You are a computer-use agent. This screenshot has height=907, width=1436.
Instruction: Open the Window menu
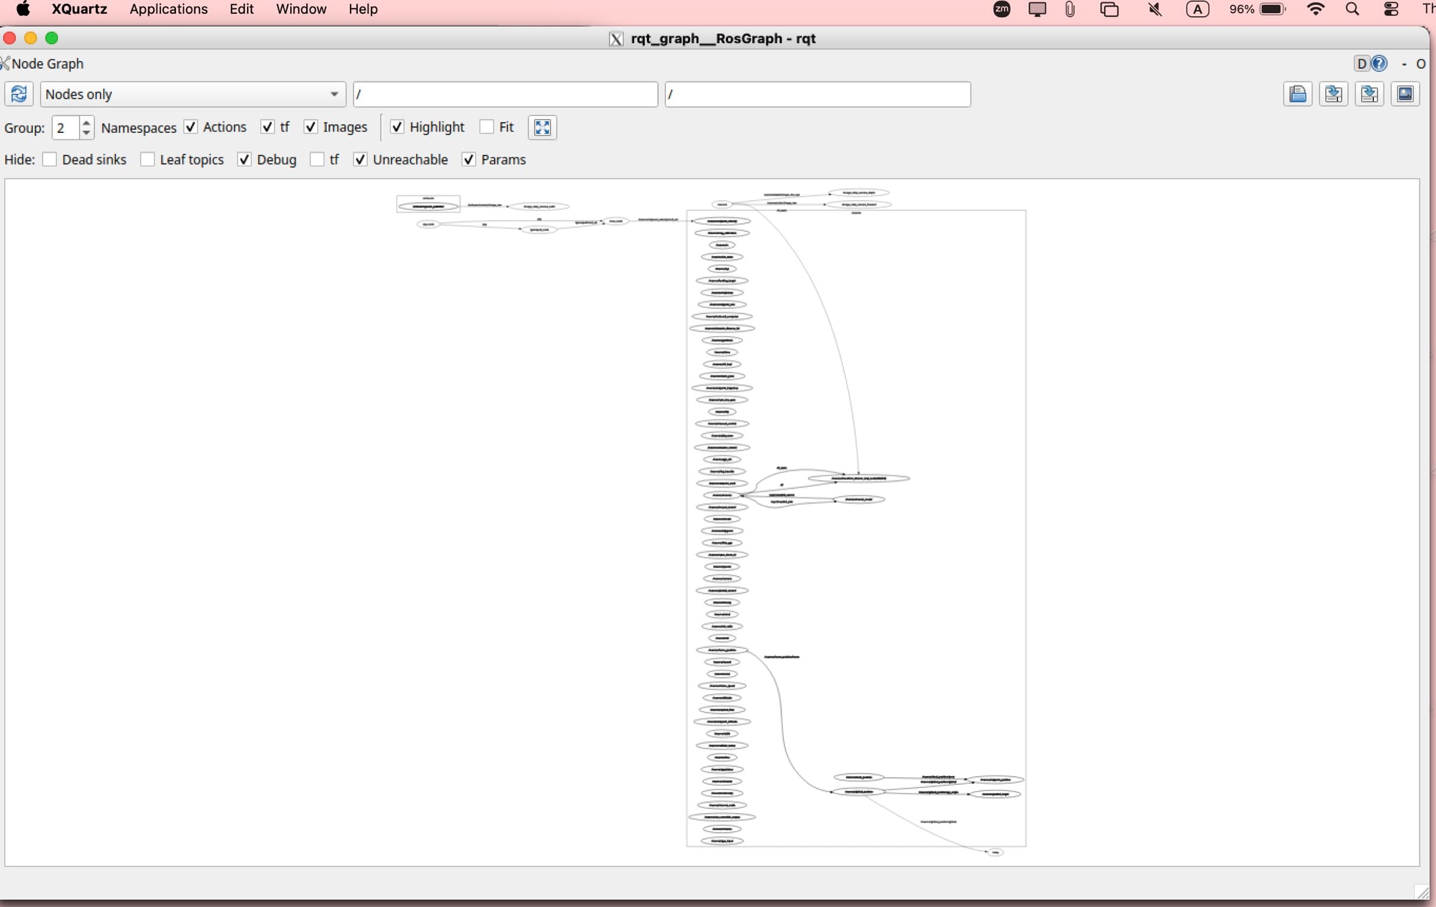tap(301, 9)
